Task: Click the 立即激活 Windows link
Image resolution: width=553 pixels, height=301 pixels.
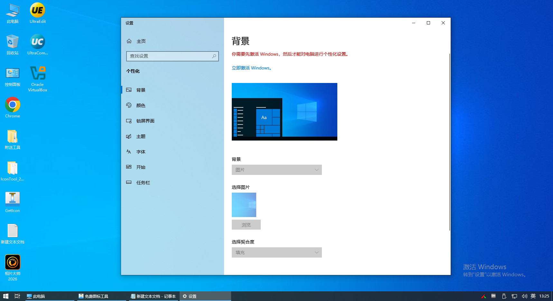Action: coord(251,68)
